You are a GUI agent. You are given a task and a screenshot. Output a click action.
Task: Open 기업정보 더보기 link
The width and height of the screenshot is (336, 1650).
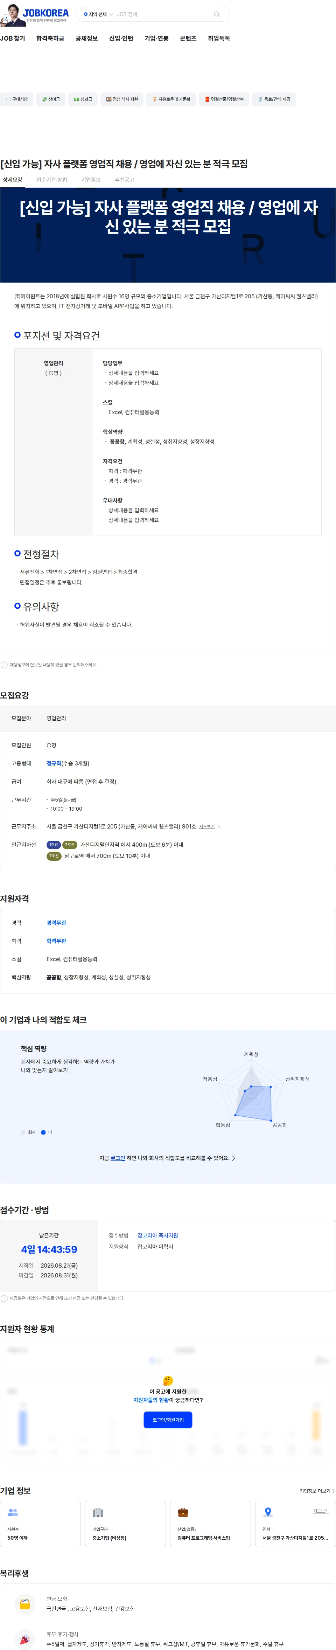coord(317,1491)
